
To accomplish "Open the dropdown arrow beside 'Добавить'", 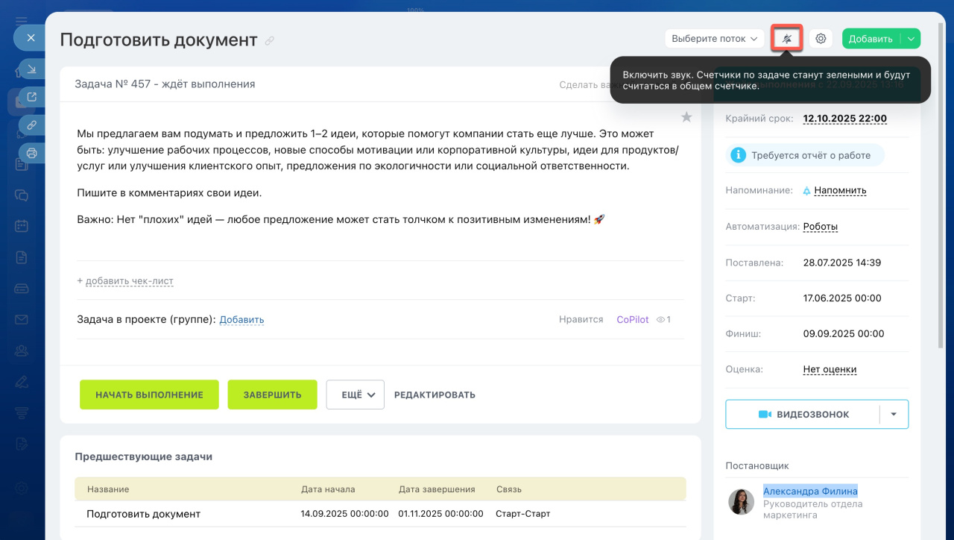I will 911,39.
